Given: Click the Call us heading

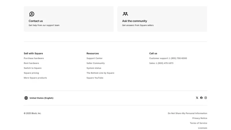Looking at the screenshot, I should tap(153, 53).
